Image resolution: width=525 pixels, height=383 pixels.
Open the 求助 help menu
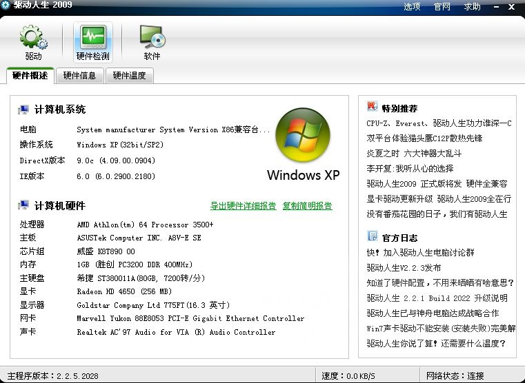tap(472, 7)
